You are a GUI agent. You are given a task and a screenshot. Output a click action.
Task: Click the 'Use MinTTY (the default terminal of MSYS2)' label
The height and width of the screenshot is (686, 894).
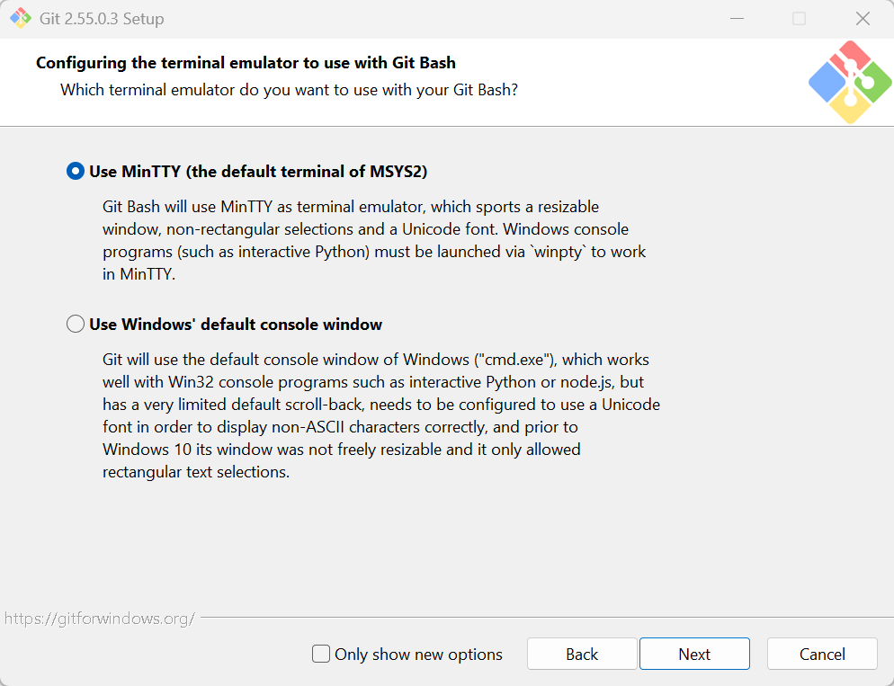coord(258,172)
